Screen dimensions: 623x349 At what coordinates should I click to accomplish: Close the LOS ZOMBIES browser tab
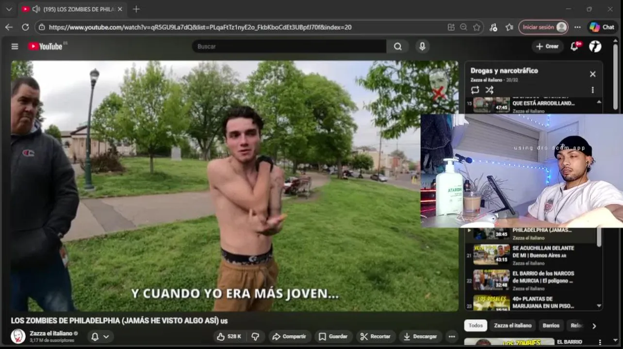[x=120, y=9]
